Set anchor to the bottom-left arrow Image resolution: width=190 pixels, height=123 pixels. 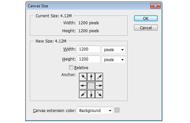[83, 94]
